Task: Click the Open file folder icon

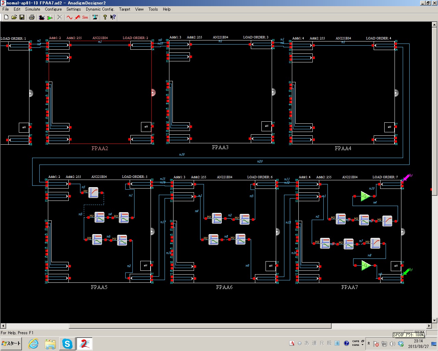Action: click(x=14, y=17)
